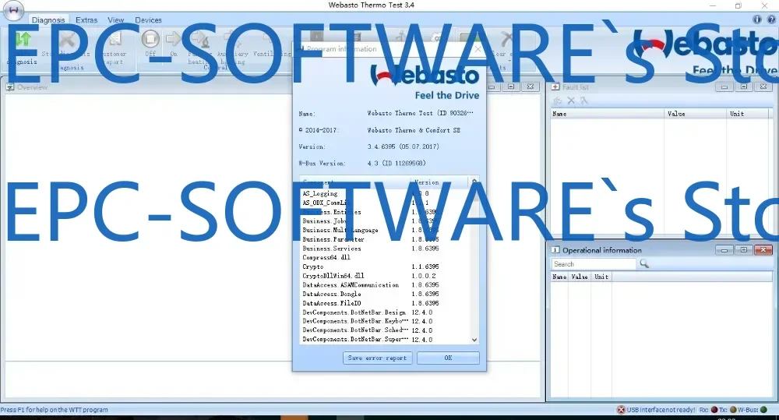Select the DevComponents.DotNetBar.Keybo… row
Image resolution: width=779 pixels, height=420 pixels.
click(385, 322)
